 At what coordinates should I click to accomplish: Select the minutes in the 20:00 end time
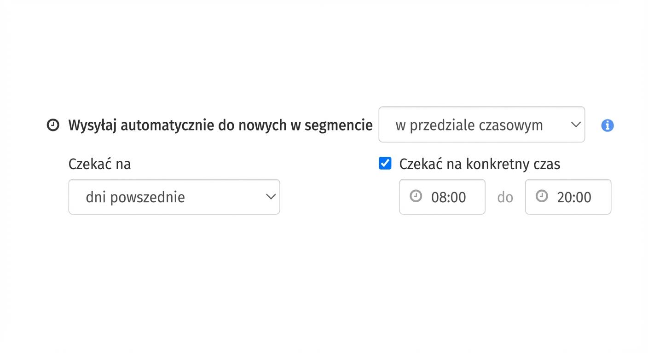click(584, 197)
